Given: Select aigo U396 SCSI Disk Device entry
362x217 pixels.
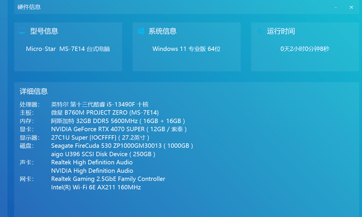Looking at the screenshot, I should click(x=103, y=154).
